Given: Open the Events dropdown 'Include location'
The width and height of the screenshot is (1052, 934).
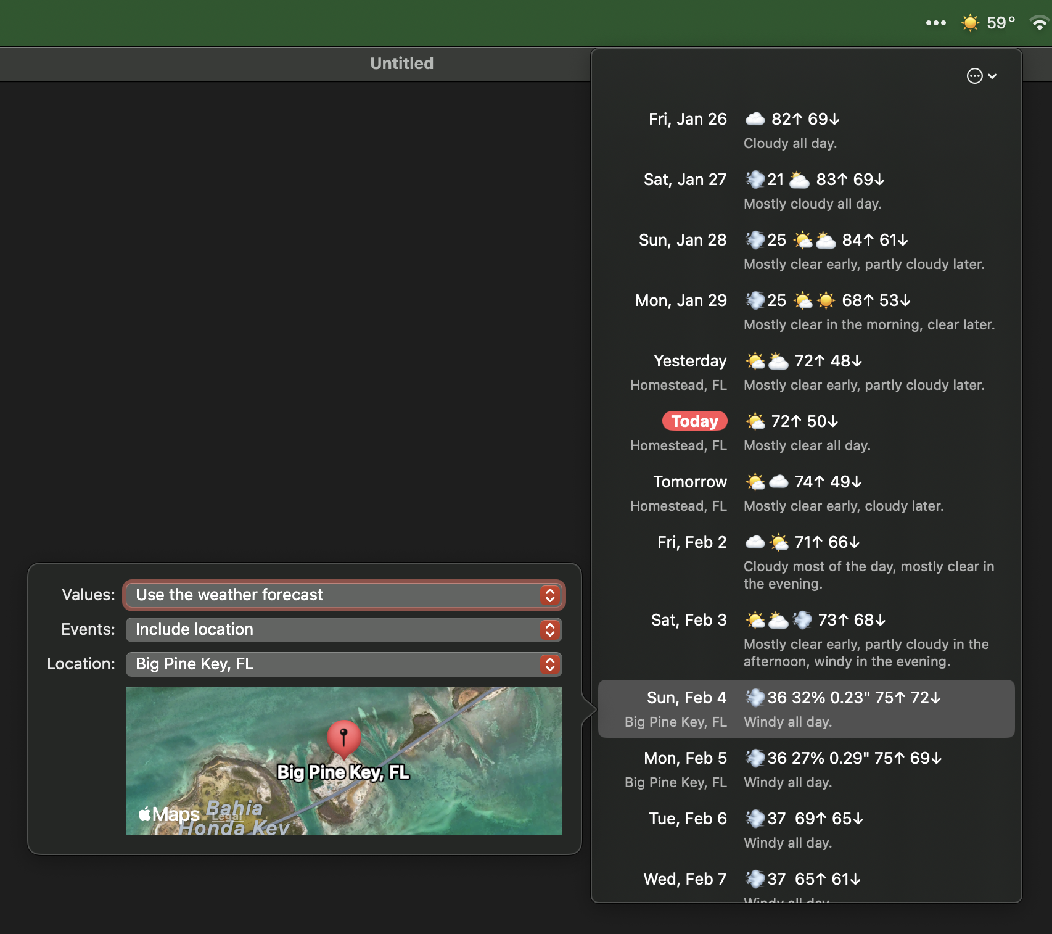Looking at the screenshot, I should (x=343, y=629).
